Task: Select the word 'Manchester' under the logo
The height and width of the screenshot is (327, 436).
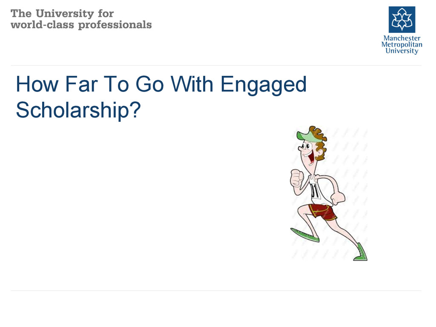Action: (x=402, y=38)
